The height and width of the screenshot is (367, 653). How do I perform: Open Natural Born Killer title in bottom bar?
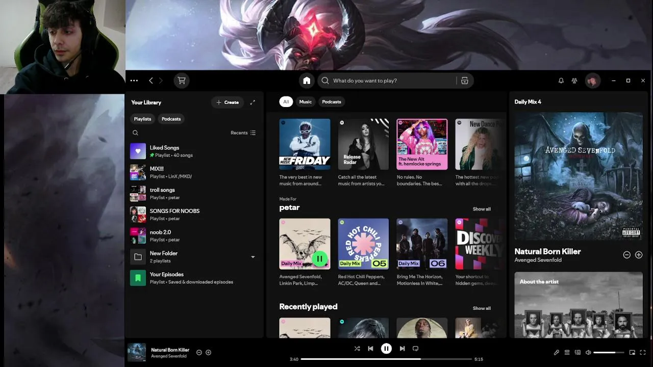coord(170,350)
